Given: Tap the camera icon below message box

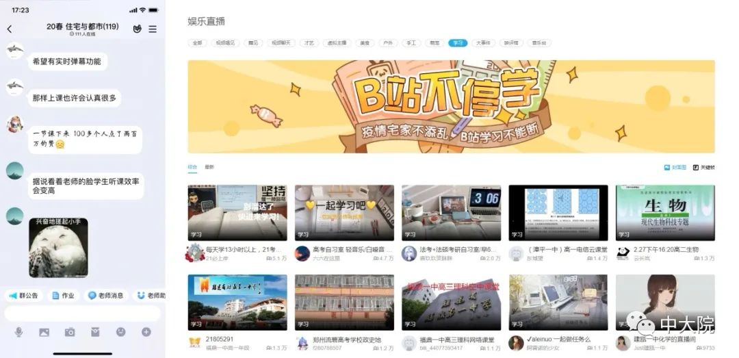Looking at the screenshot, I should coord(70,332).
